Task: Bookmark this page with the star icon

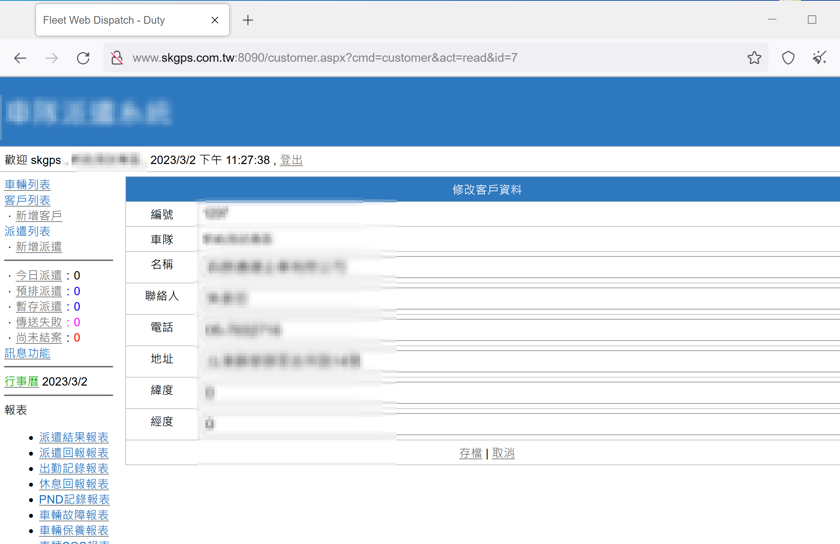Action: [754, 58]
